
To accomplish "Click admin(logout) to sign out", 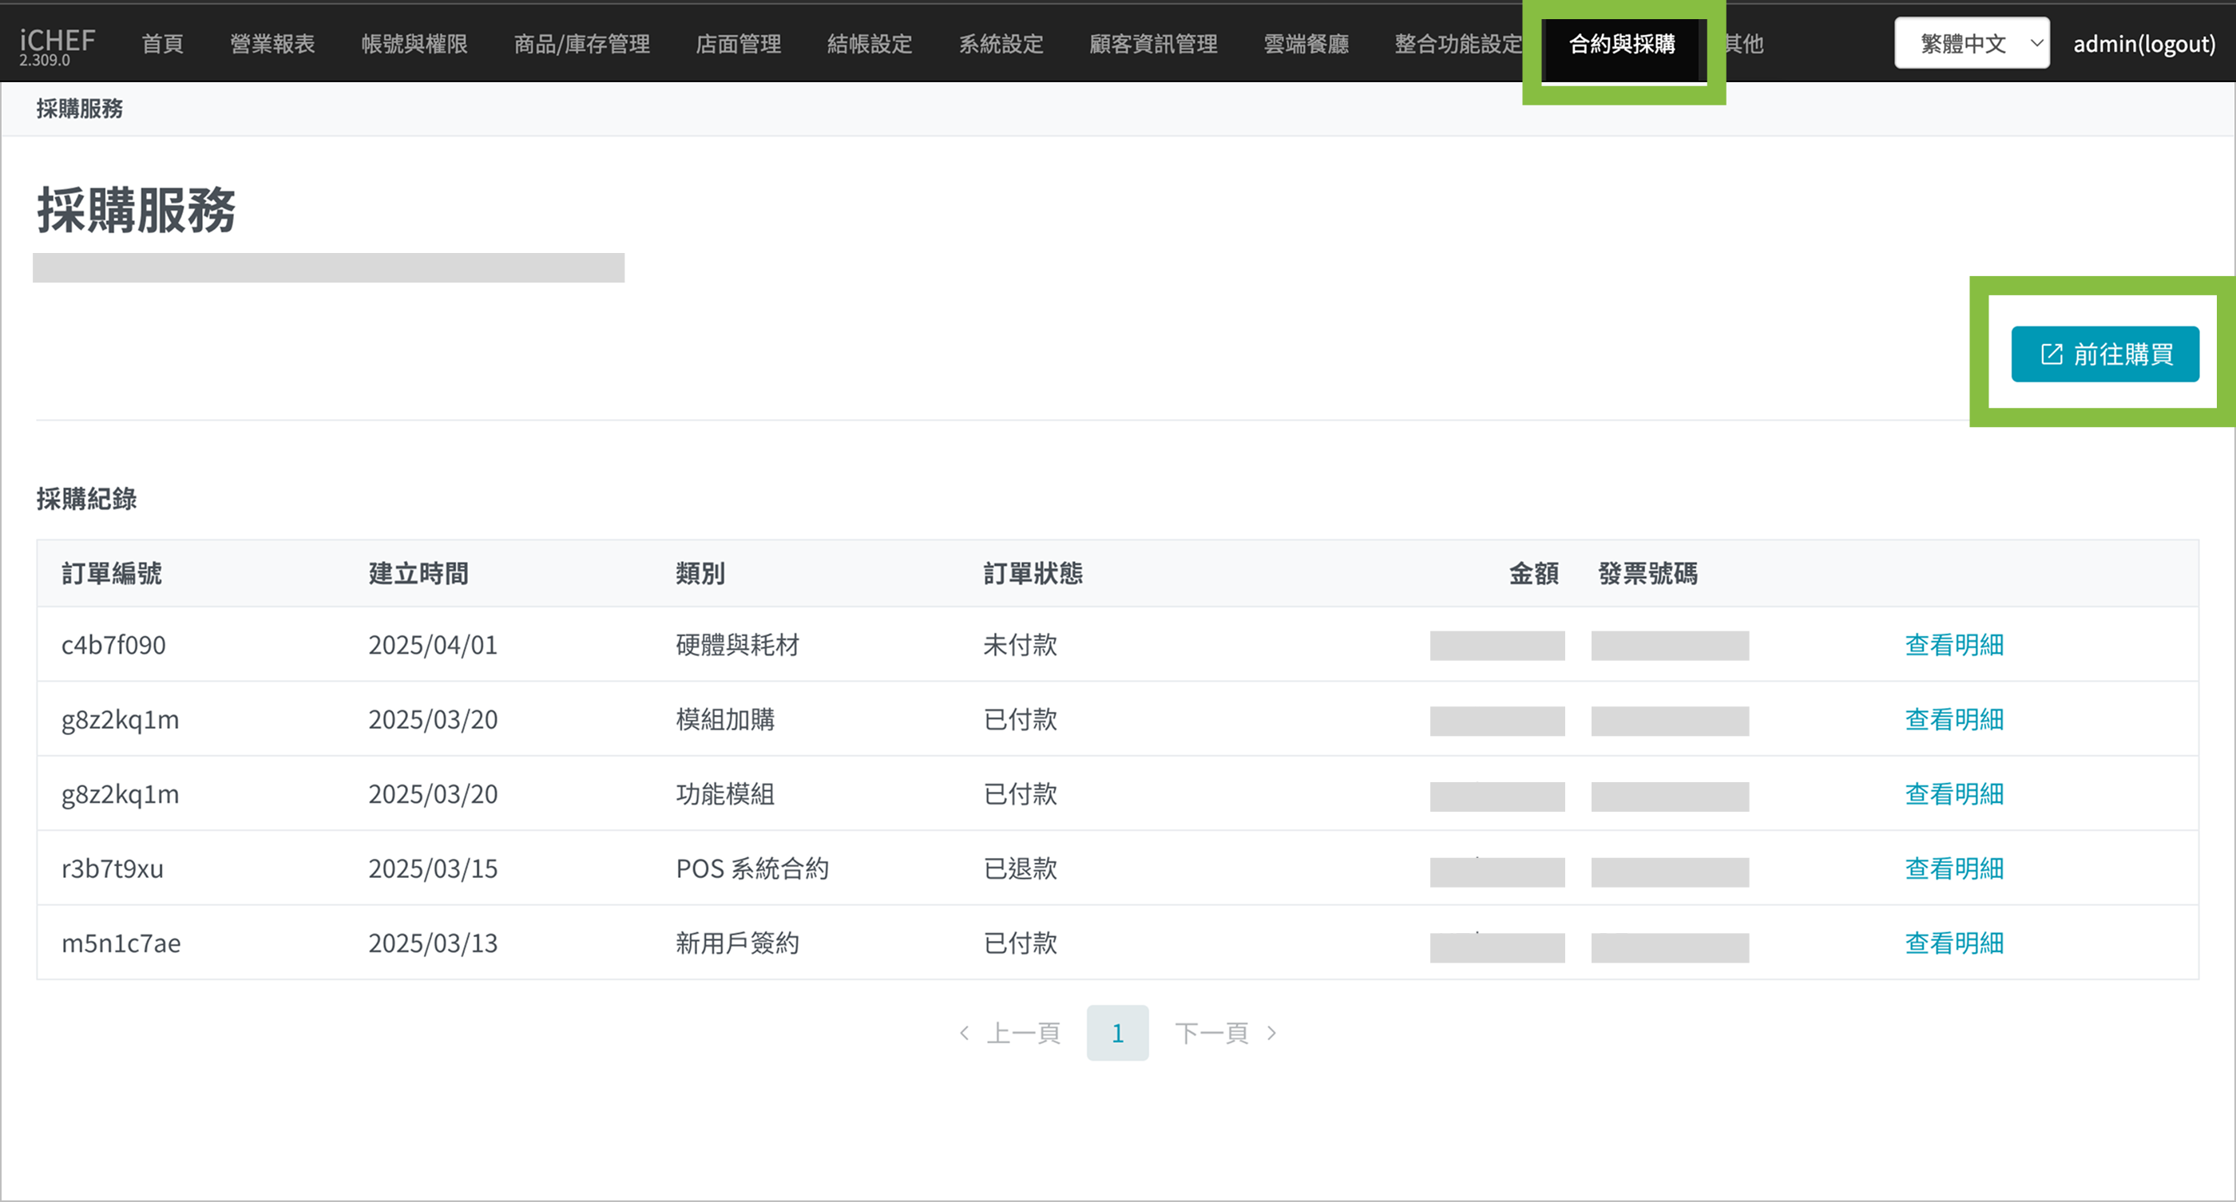I will pyautogui.click(x=2143, y=43).
